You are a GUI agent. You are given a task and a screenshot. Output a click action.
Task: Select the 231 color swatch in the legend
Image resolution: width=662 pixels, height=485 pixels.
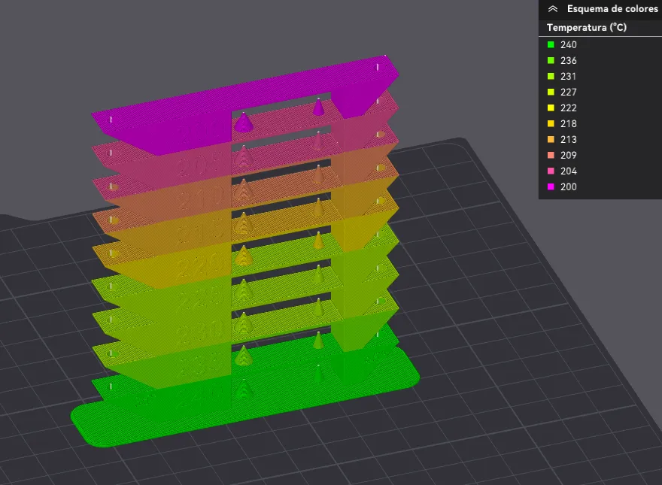point(550,76)
